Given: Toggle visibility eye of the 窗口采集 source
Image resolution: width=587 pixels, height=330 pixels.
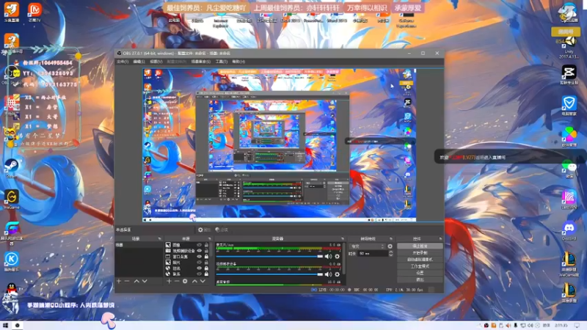Looking at the screenshot, I should click(199, 257).
